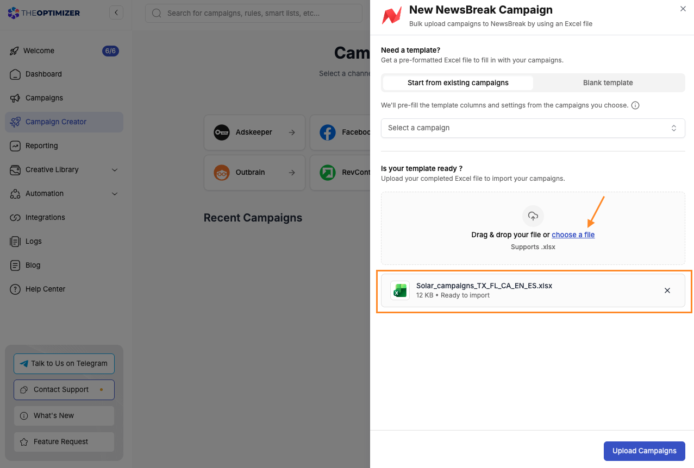Click the Telegram paper plane icon
The image size is (694, 468).
pyautogui.click(x=24, y=364)
